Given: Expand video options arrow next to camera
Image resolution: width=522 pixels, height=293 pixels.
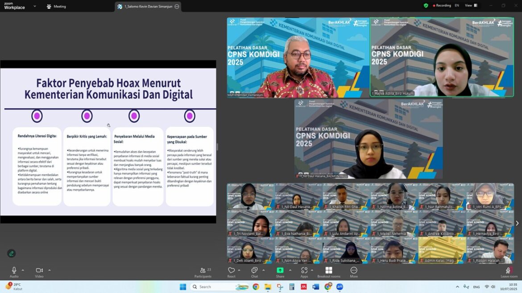Looking at the screenshot, I should 50,270.
